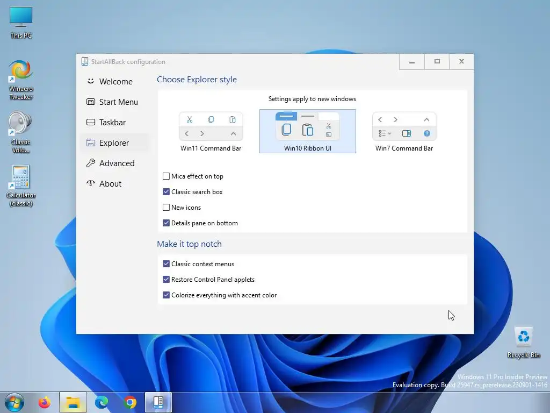Open the Welcome section
The image size is (550, 413).
(115, 82)
